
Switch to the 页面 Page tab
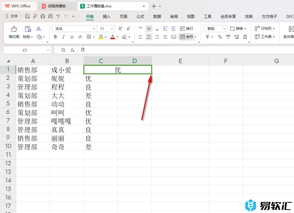[x=123, y=16]
